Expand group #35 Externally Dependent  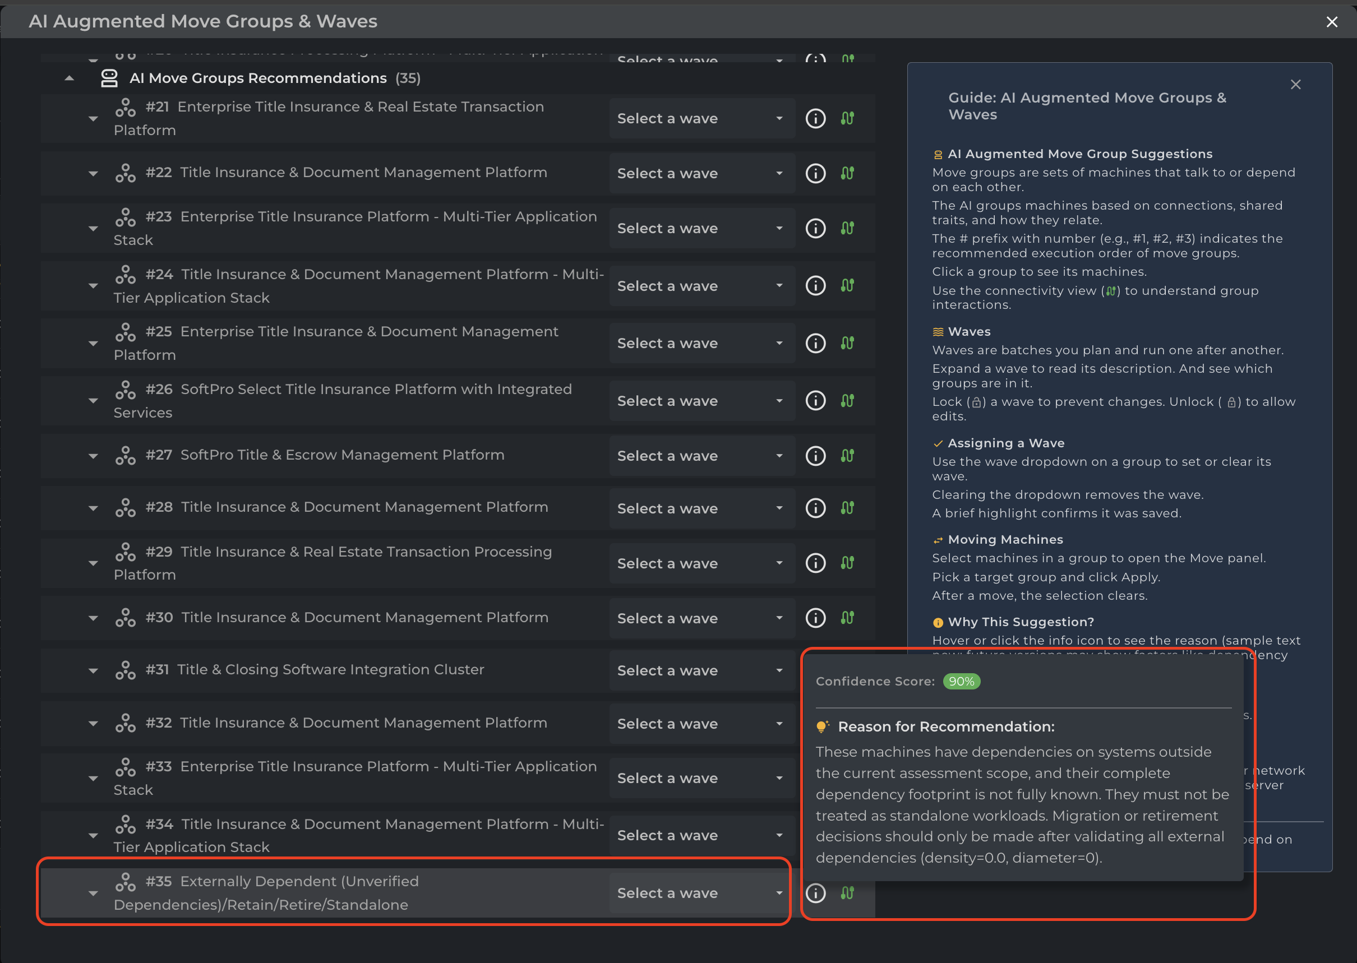pos(93,893)
